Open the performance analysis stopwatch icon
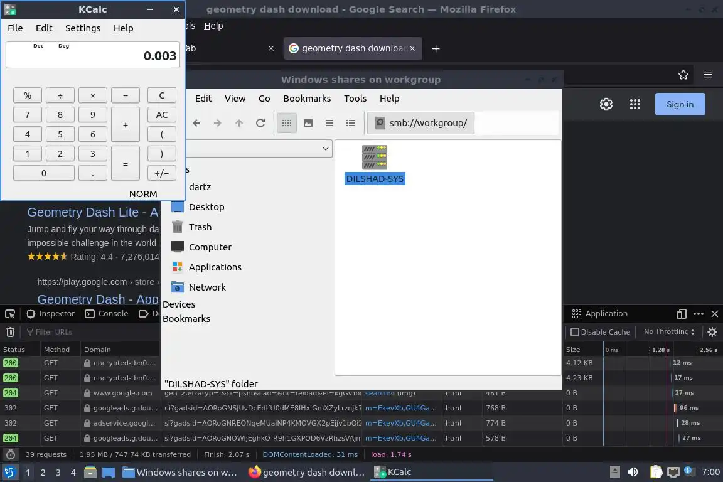Screen dimensions: 723x482 pos(11,455)
